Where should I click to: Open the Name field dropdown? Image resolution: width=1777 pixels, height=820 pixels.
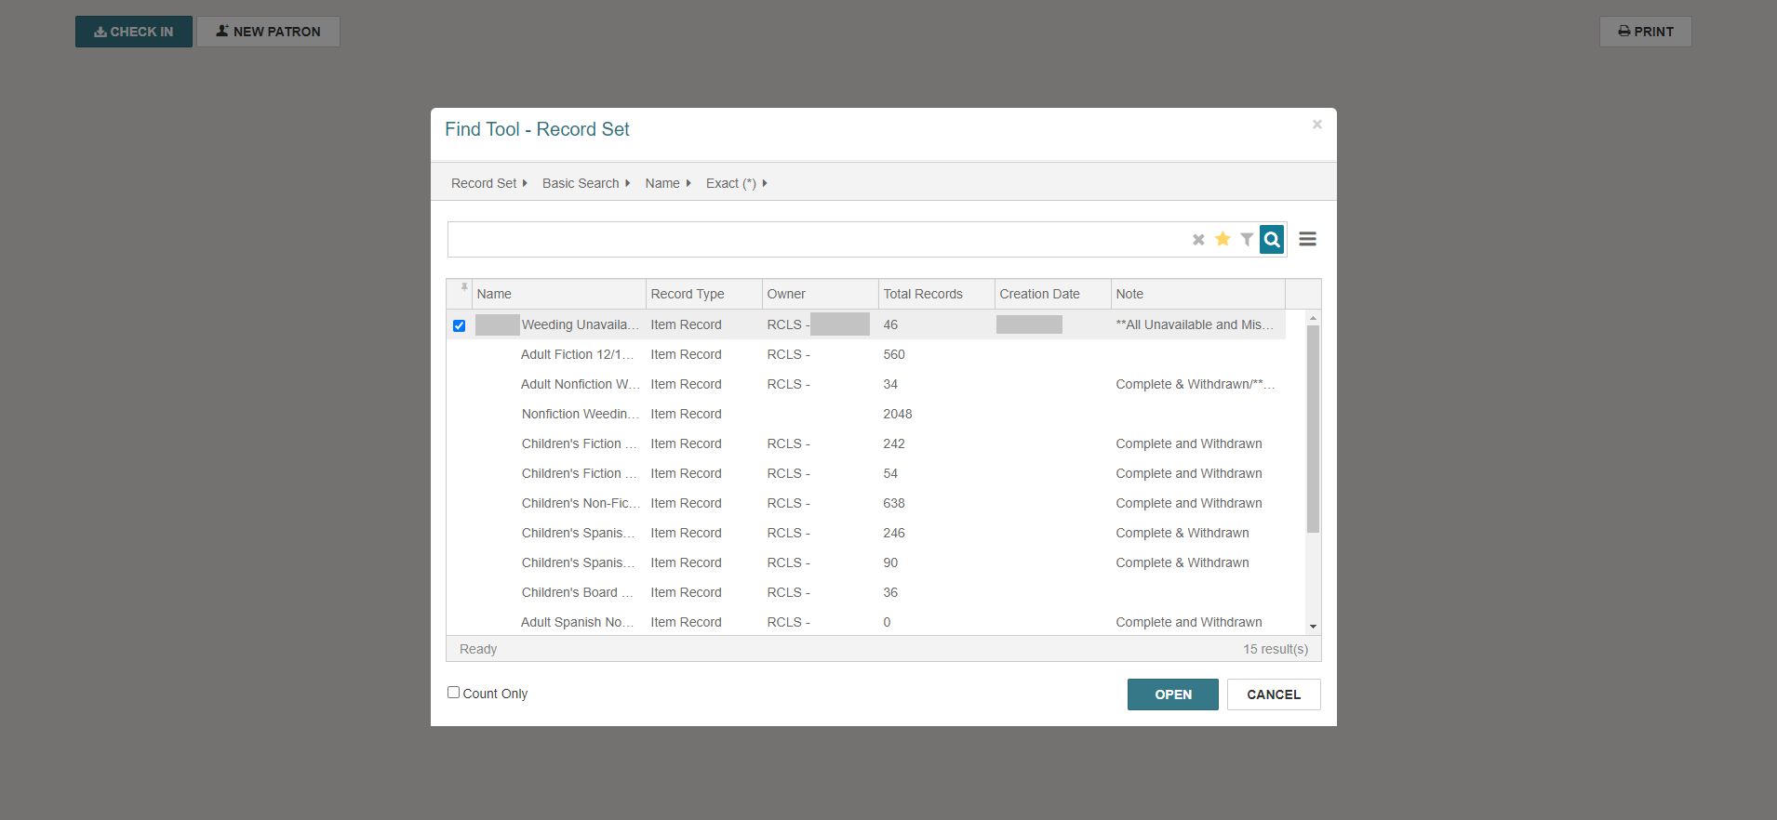[x=668, y=183]
